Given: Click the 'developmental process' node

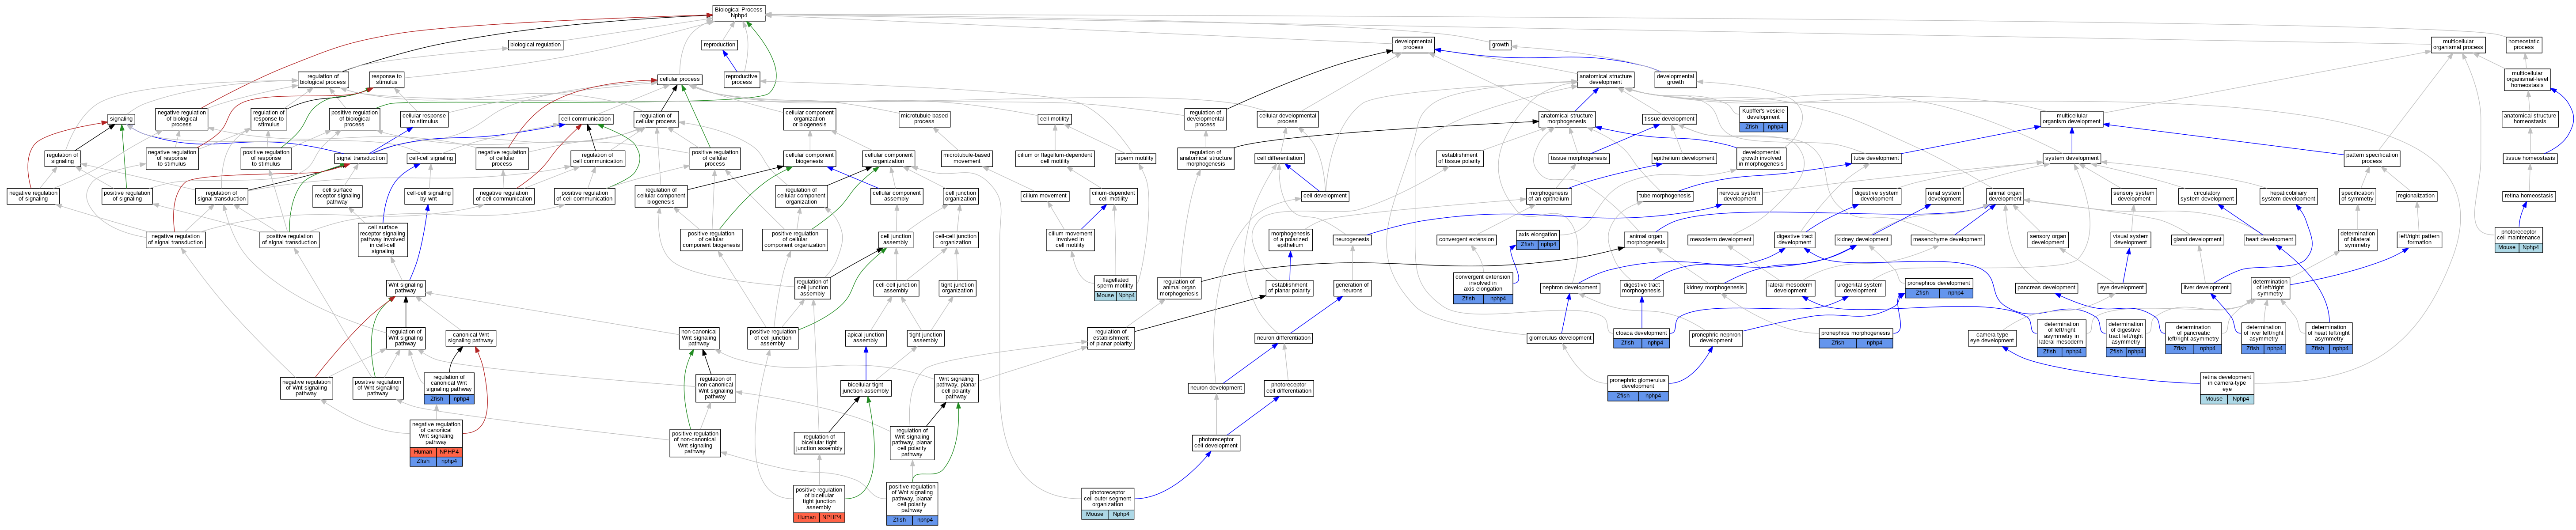Looking at the screenshot, I should coord(1413,45).
